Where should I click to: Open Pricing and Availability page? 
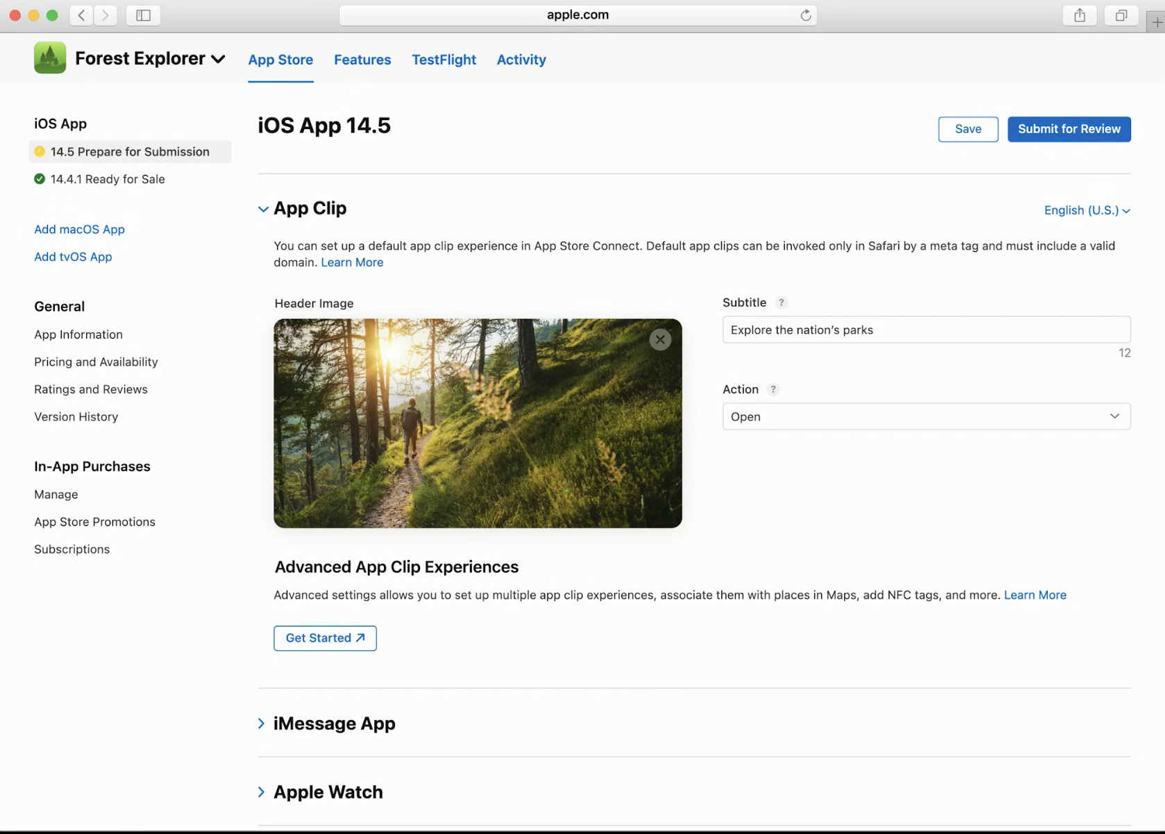coord(96,361)
